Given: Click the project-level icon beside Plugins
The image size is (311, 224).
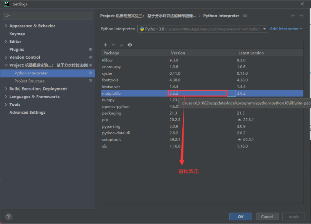Looking at the screenshot, I should [x=90, y=50].
